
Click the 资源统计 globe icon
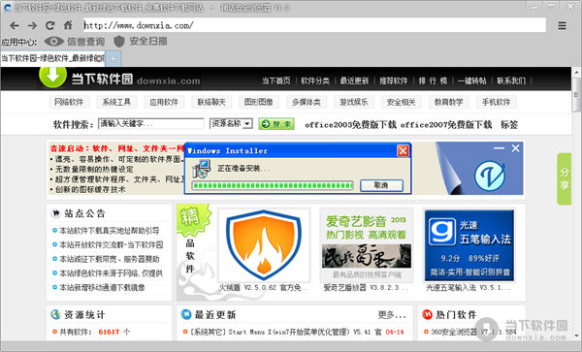pyautogui.click(x=55, y=314)
